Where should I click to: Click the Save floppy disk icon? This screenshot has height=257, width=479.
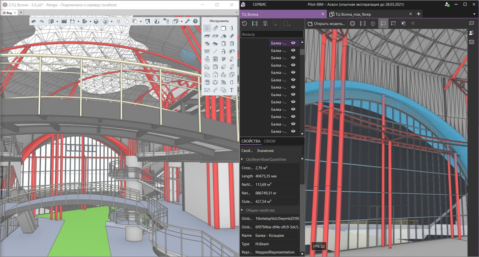click(x=73, y=21)
